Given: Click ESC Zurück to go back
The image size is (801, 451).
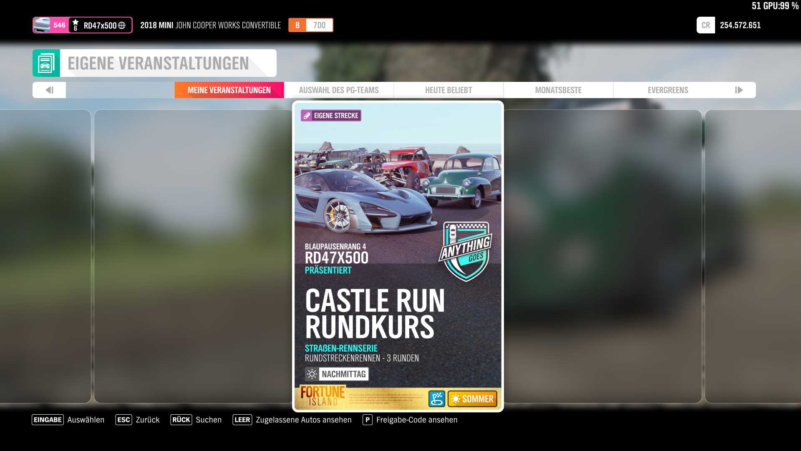Looking at the screenshot, I should [138, 420].
